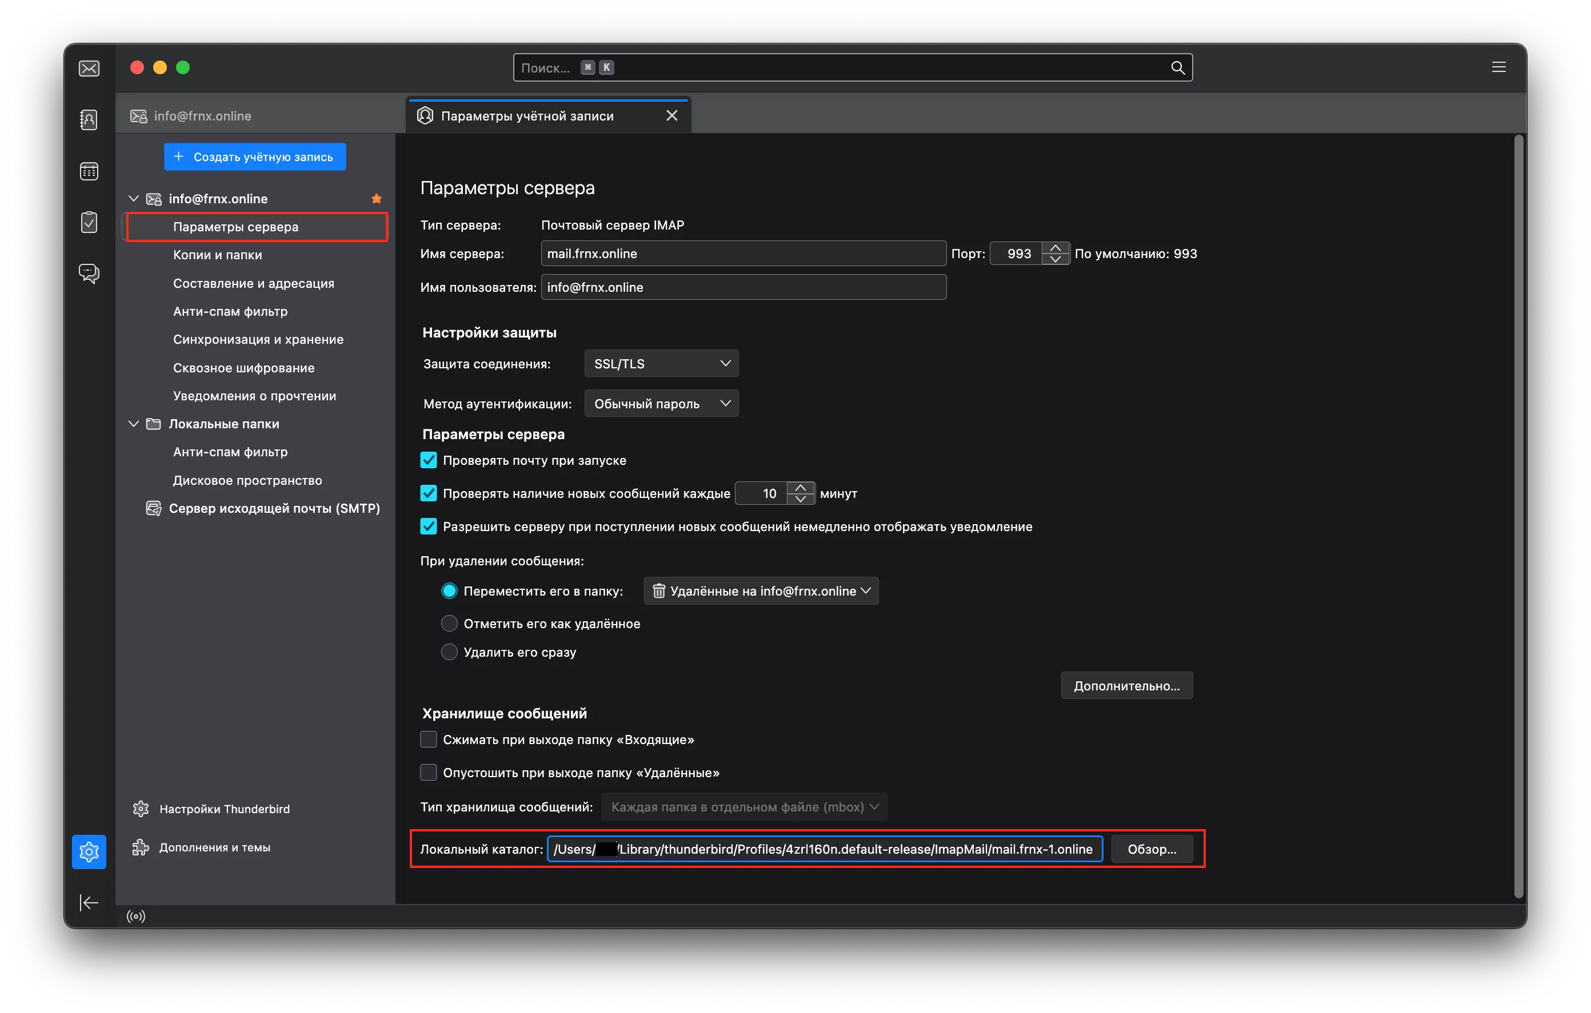Open the Calendar space icon
The width and height of the screenshot is (1591, 1013).
(x=89, y=172)
